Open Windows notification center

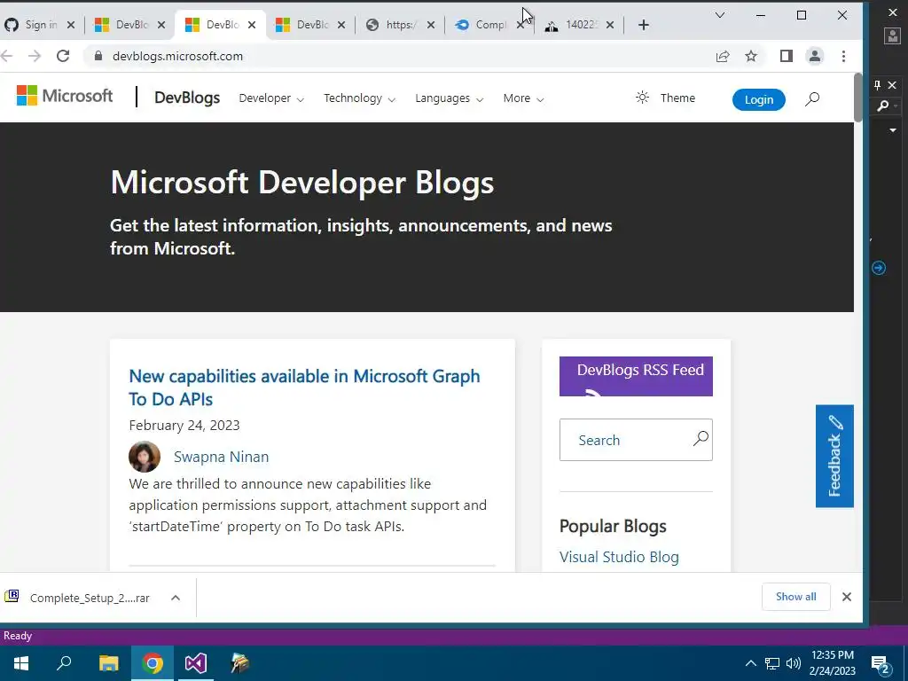[881, 663]
